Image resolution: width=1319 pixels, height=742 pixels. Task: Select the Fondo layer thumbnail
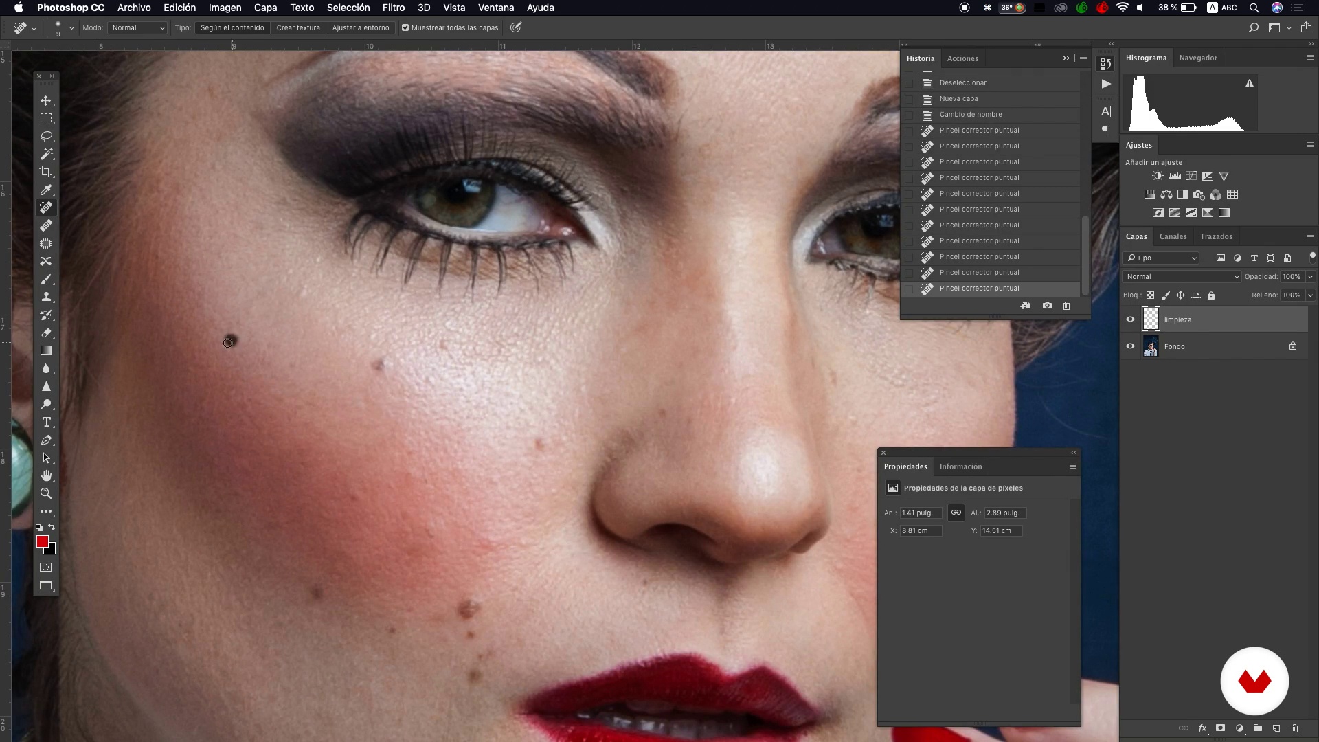[1151, 346]
